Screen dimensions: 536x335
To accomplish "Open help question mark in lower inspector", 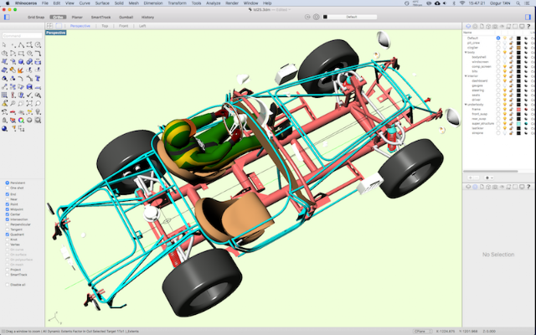I will [x=528, y=187].
